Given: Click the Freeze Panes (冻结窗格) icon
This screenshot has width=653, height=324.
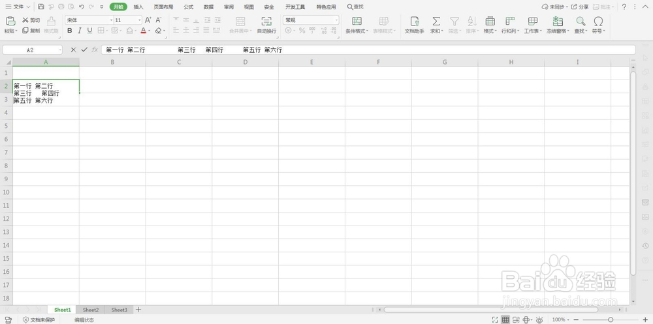Looking at the screenshot, I should point(557,22).
